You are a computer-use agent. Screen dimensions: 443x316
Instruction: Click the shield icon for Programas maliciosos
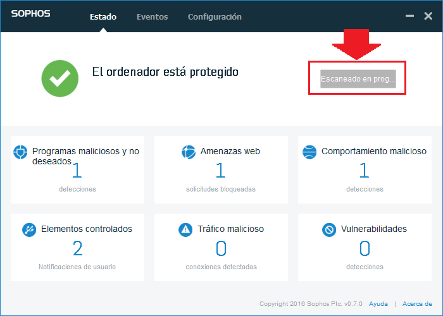pos(21,152)
